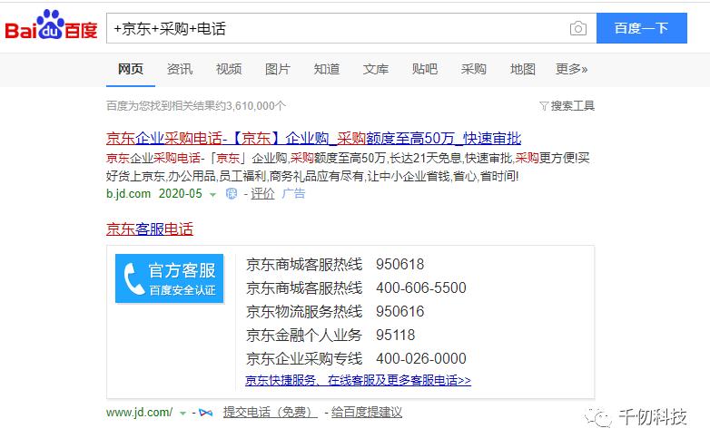Image resolution: width=710 pixels, height=448 pixels.
Task: Click the result count text 3,610,000个
Action: tap(256, 106)
